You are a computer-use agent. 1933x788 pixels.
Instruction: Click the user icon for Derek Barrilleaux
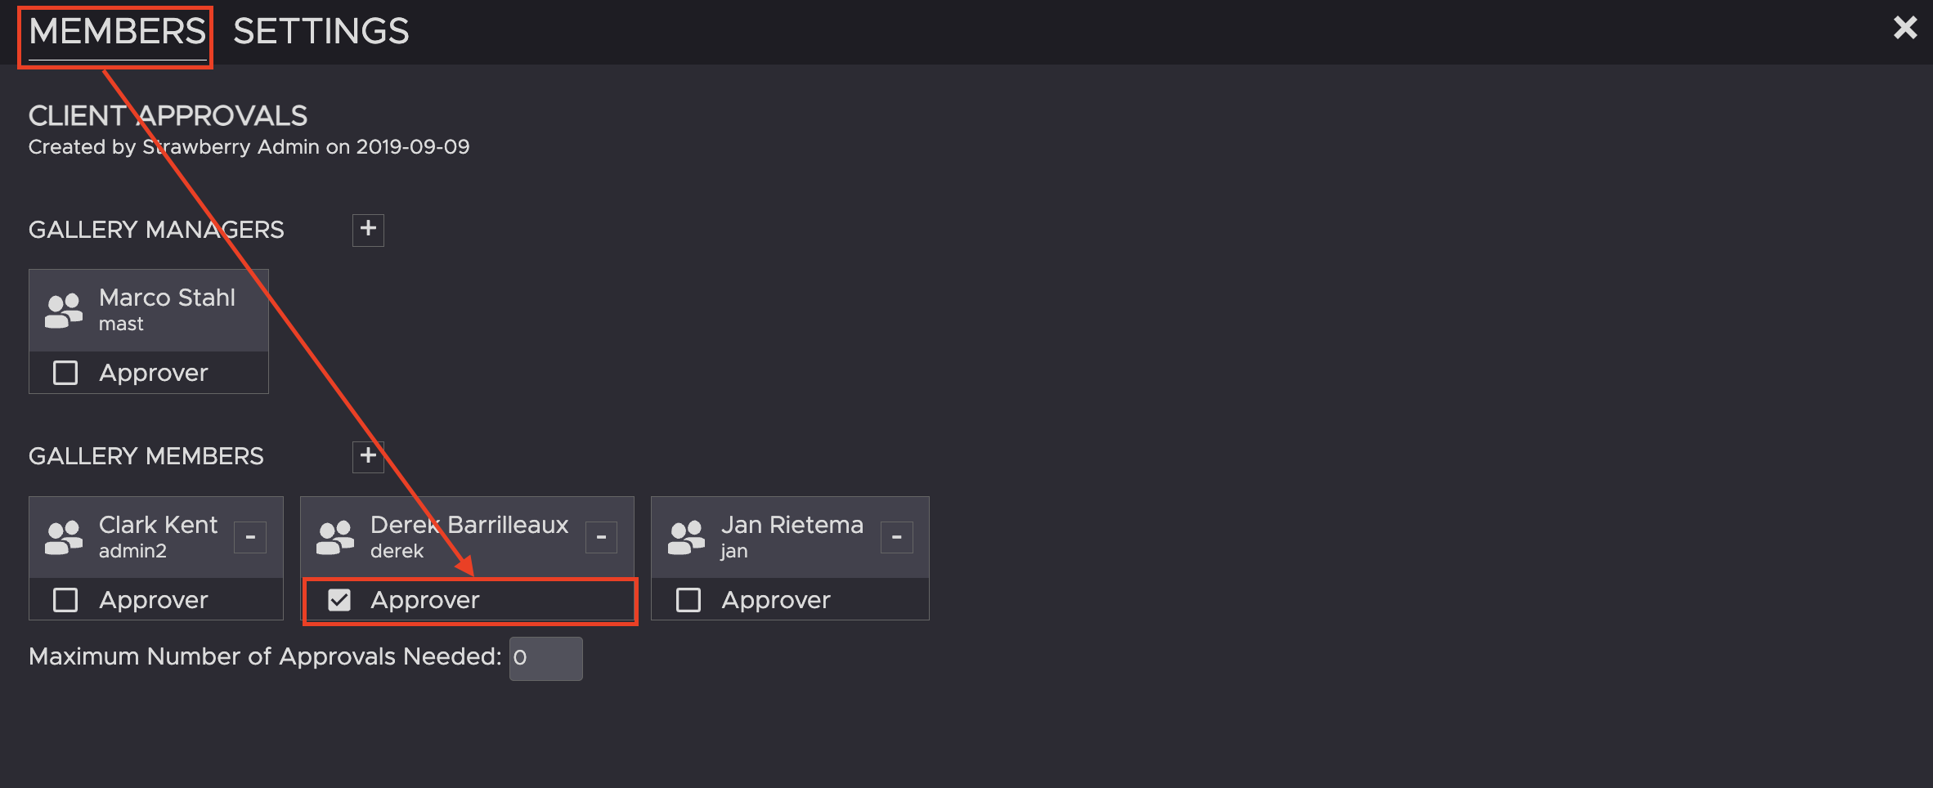(x=335, y=537)
